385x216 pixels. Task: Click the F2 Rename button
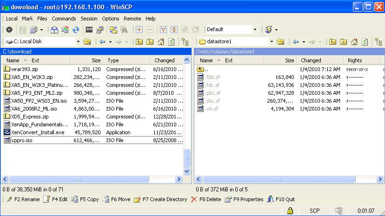[x=23, y=199]
